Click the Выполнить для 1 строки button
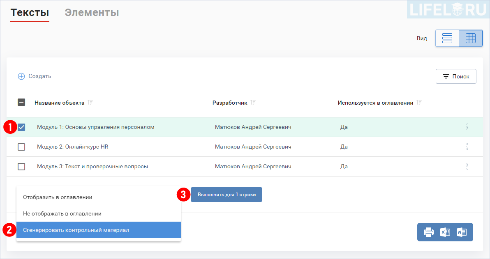This screenshot has width=490, height=259. point(226,195)
